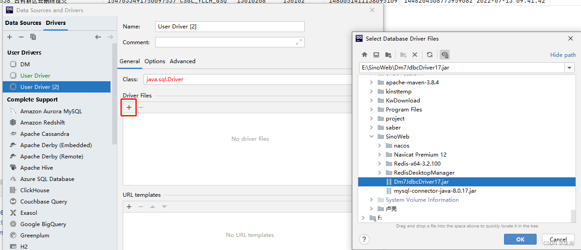This screenshot has height=250, width=581.
Task: Click OK in file dialog
Action: point(520,239)
